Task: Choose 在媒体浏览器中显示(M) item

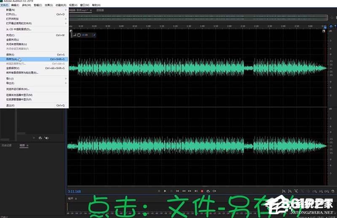Action: point(35,95)
